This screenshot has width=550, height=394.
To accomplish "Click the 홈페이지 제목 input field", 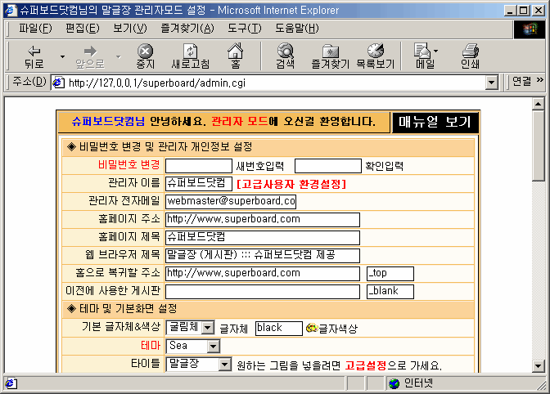I will tap(263, 238).
